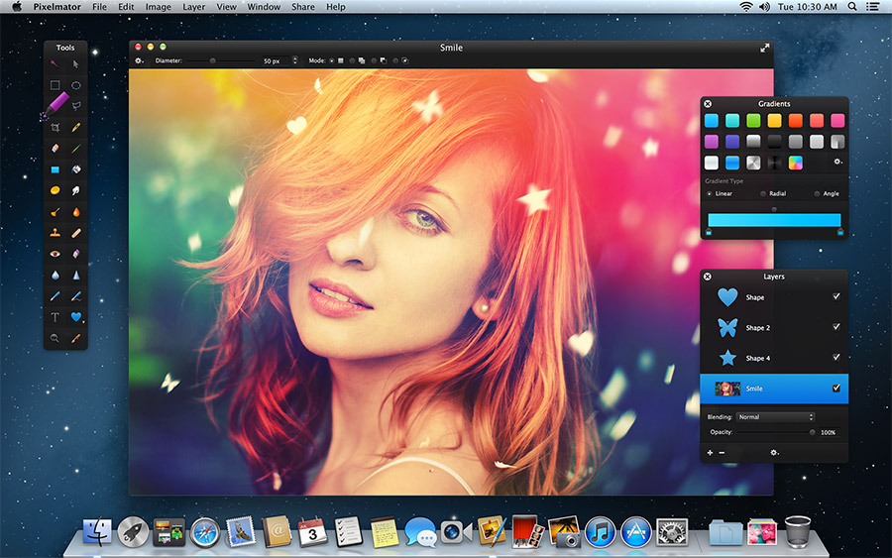Uncheck visibility of Smile layer
This screenshot has width=892, height=558.
click(836, 389)
